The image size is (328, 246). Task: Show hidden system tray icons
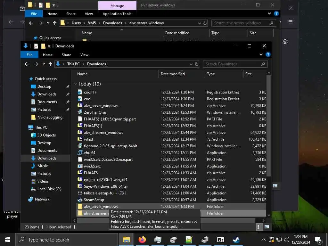264,240
